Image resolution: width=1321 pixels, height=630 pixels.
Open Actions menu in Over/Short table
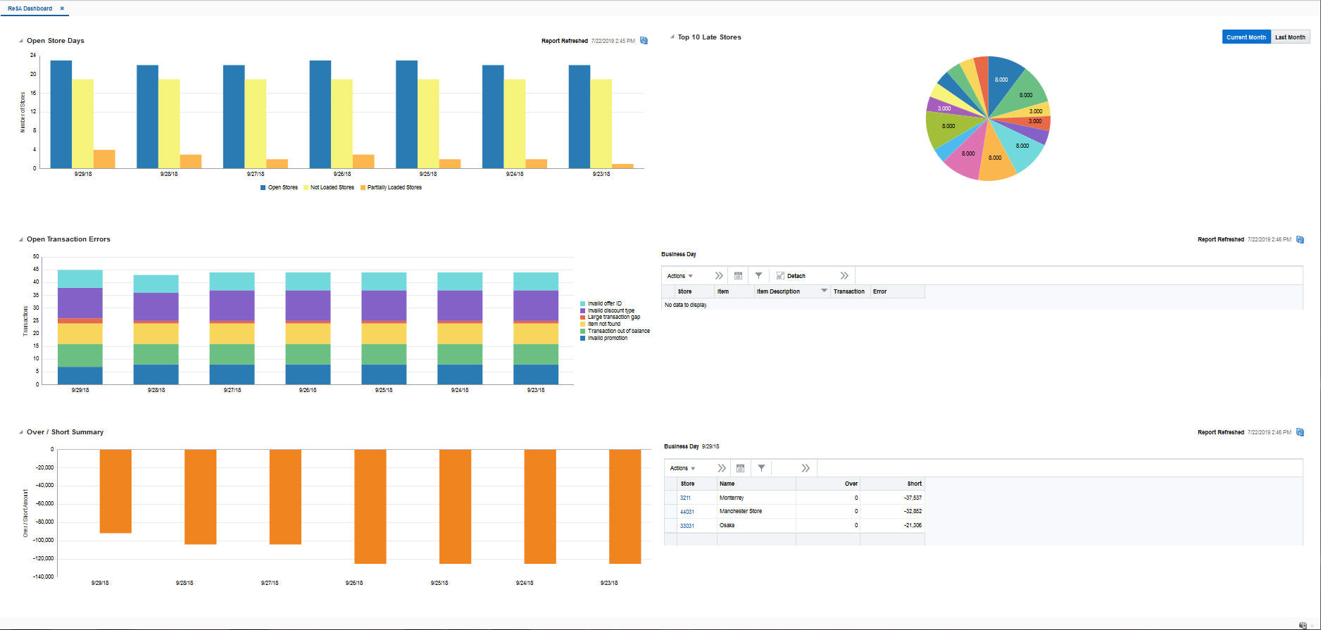682,468
